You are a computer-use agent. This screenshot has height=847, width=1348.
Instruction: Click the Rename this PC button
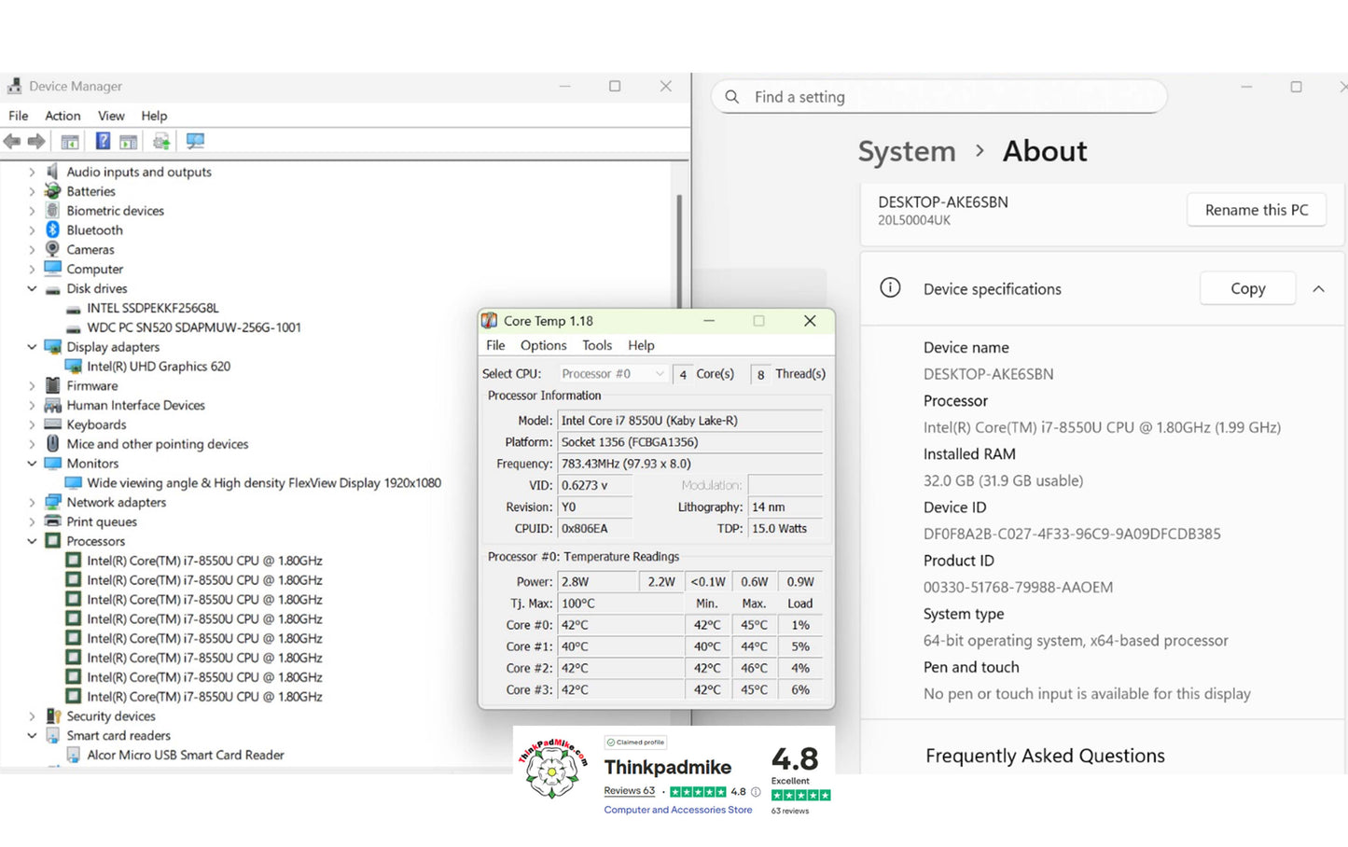click(x=1257, y=210)
